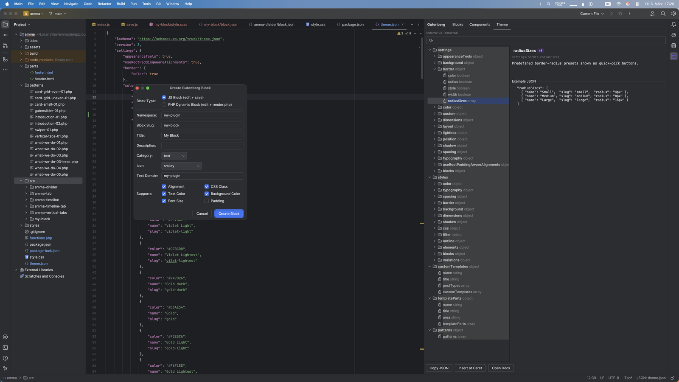679x382 pixels.
Task: Expand the typography object under settings
Action: [435, 158]
